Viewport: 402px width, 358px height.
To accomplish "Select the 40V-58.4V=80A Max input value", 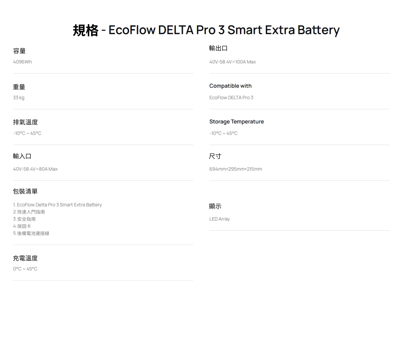I will click(x=35, y=169).
